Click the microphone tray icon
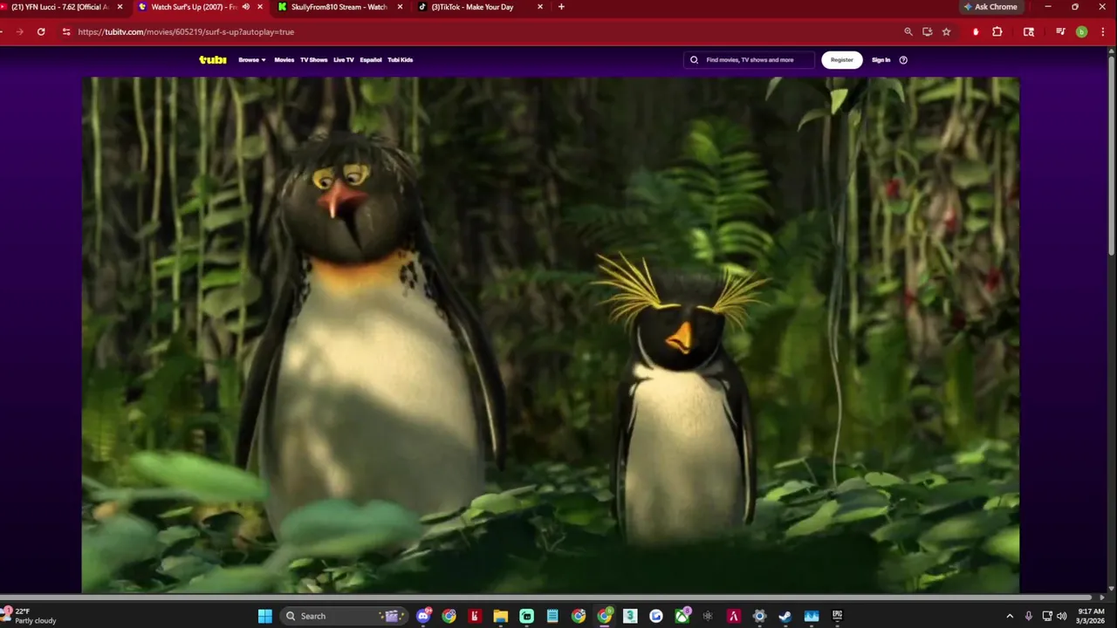This screenshot has width=1117, height=628. coord(1029,616)
